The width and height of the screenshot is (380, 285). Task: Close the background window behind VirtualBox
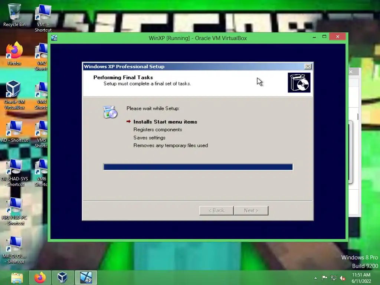[351, 72]
